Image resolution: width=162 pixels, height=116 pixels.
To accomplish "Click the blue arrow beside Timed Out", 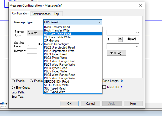I will tap(122, 87).
